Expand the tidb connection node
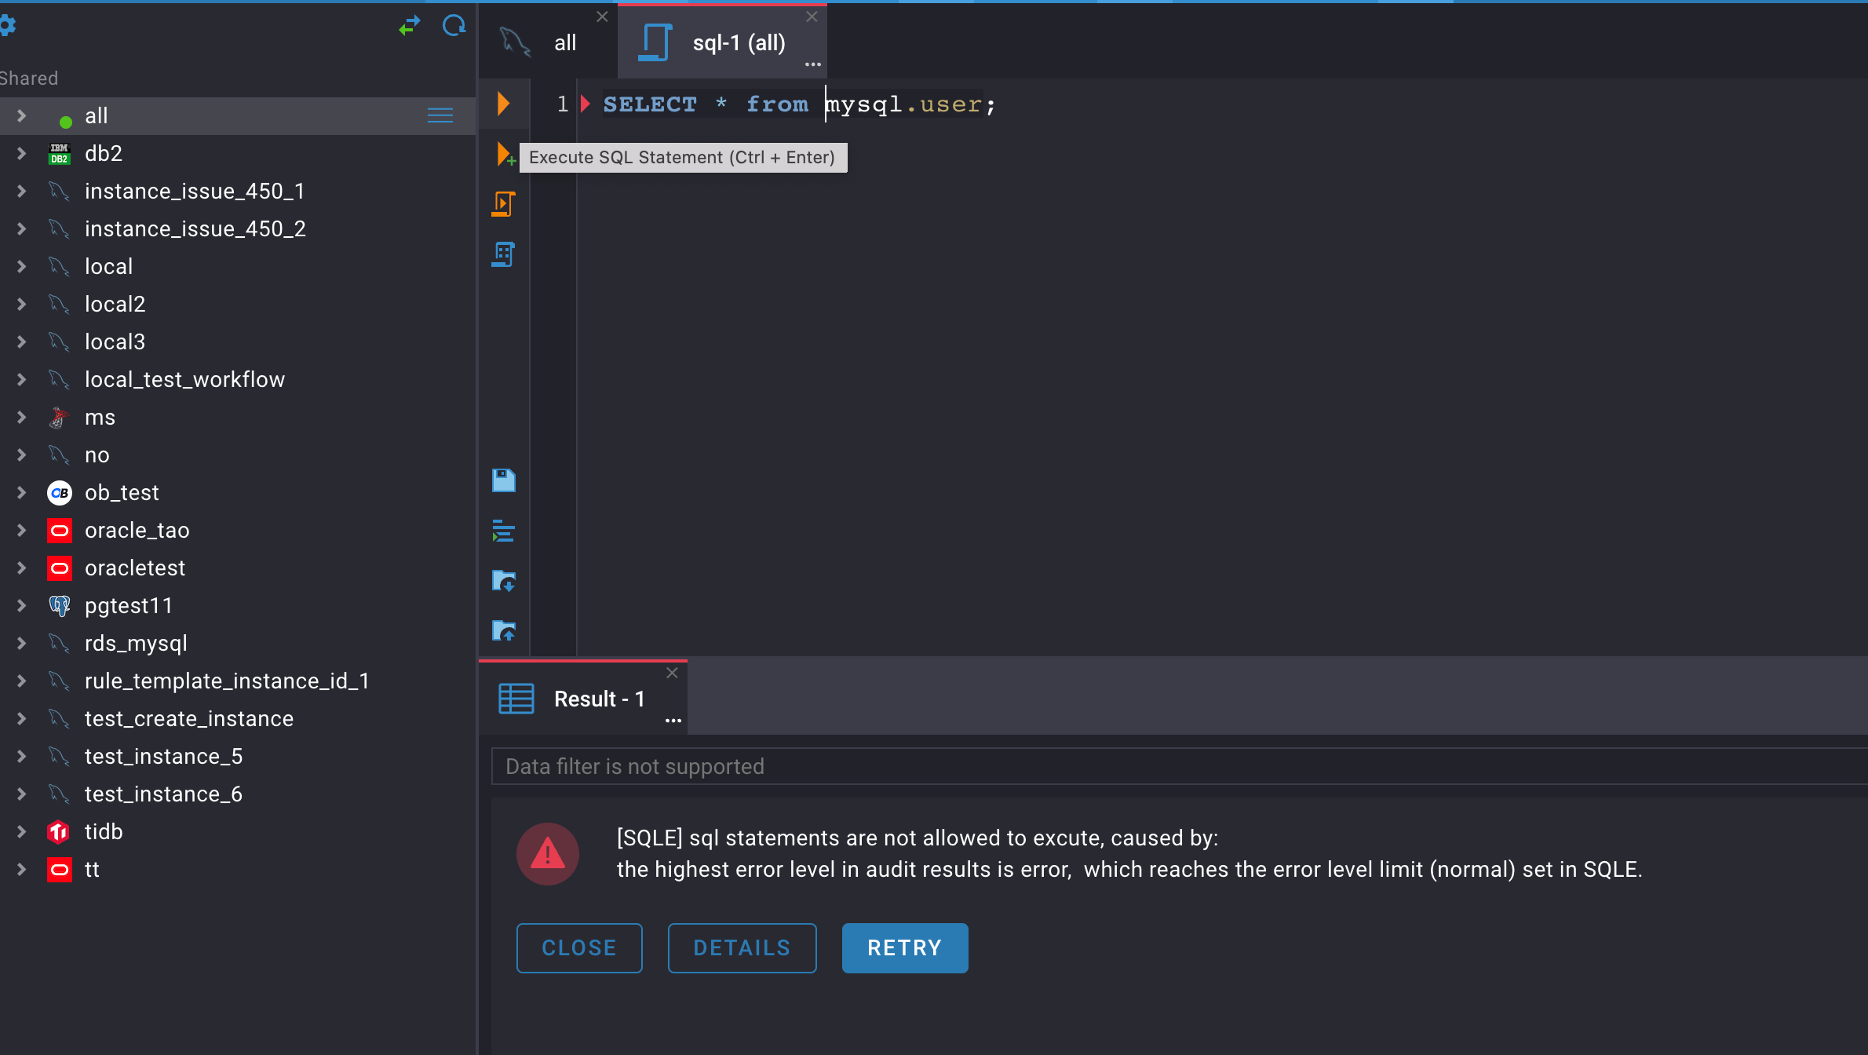Image resolution: width=1868 pixels, height=1055 pixels. 20,831
